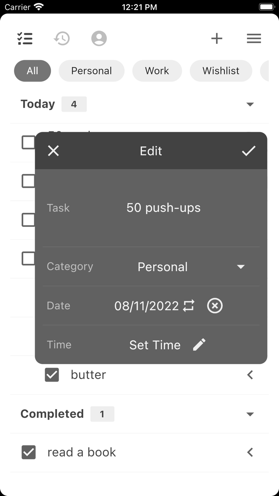
Task: Edit the time using the pencil icon
Action: click(x=199, y=344)
